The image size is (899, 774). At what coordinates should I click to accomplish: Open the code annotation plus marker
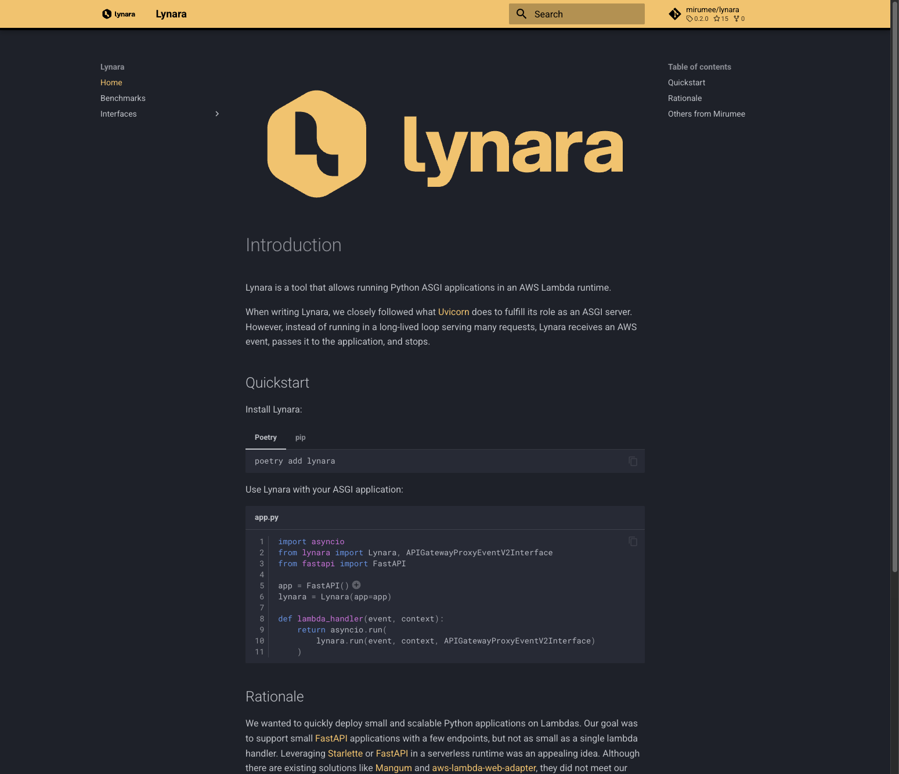356,585
